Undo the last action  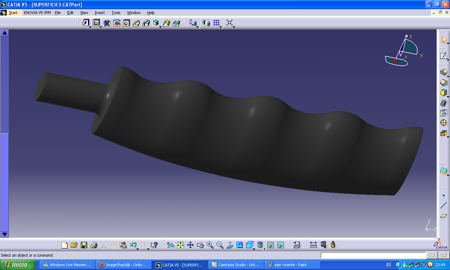[x=133, y=245]
